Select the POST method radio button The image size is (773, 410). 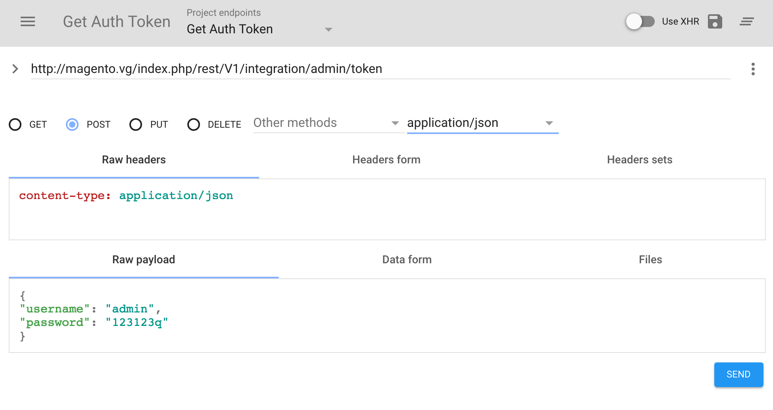tap(72, 125)
